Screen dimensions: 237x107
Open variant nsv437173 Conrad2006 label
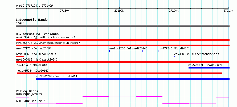click(34, 48)
